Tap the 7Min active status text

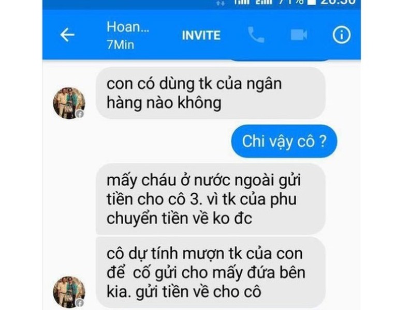coord(120,44)
